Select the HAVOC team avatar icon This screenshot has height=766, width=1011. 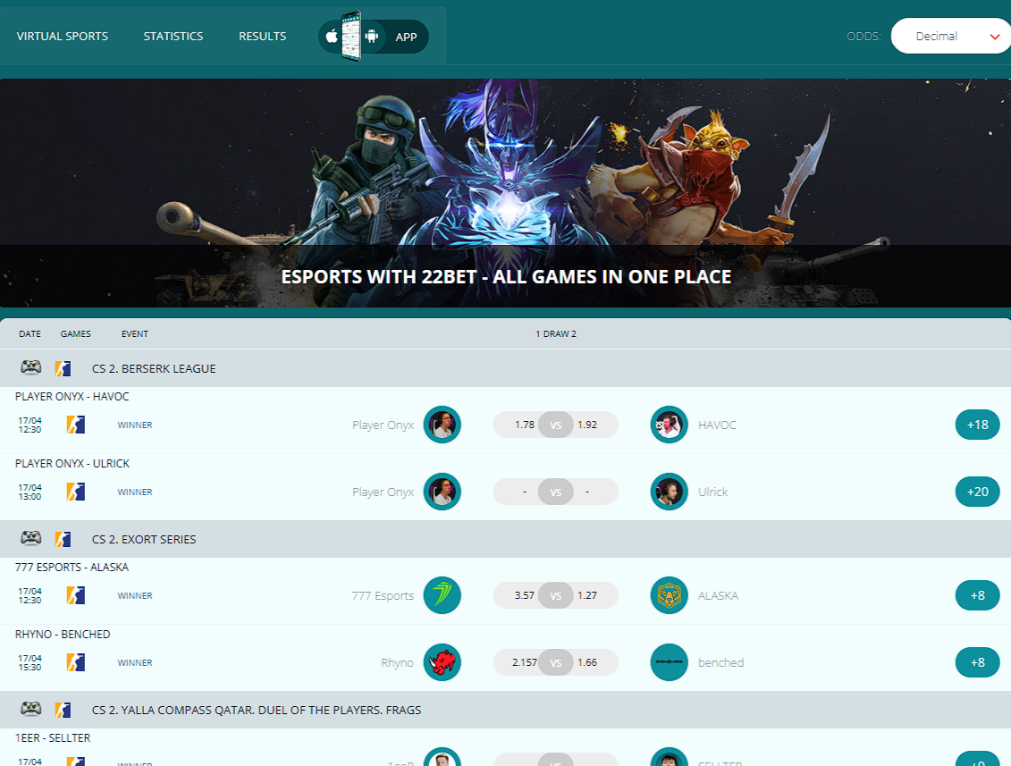click(669, 425)
